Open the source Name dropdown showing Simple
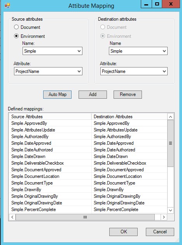This screenshot has width=182, height=245. (x=52, y=51)
